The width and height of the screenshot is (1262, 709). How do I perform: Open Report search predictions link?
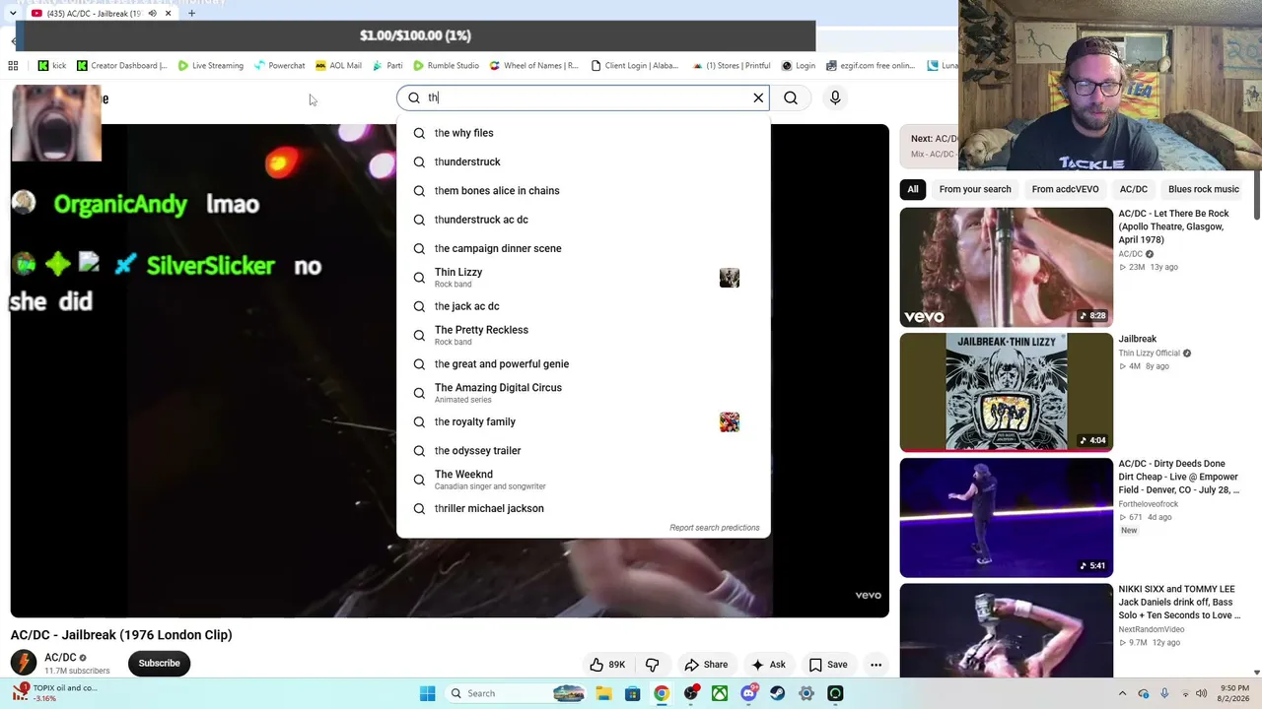[x=715, y=528]
